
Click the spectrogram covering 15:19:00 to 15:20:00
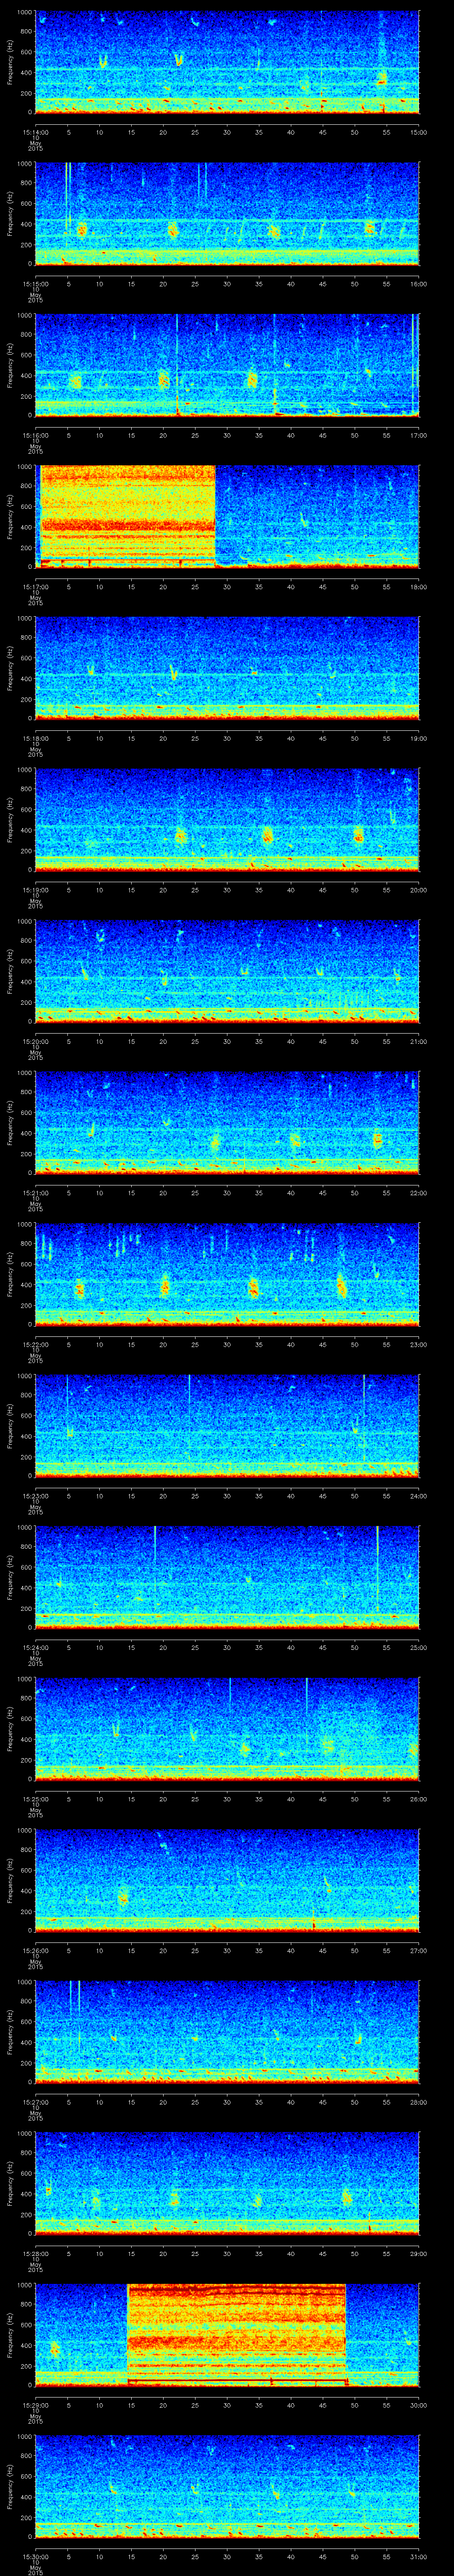point(227,820)
